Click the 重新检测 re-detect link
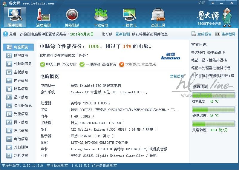 point(122,34)
